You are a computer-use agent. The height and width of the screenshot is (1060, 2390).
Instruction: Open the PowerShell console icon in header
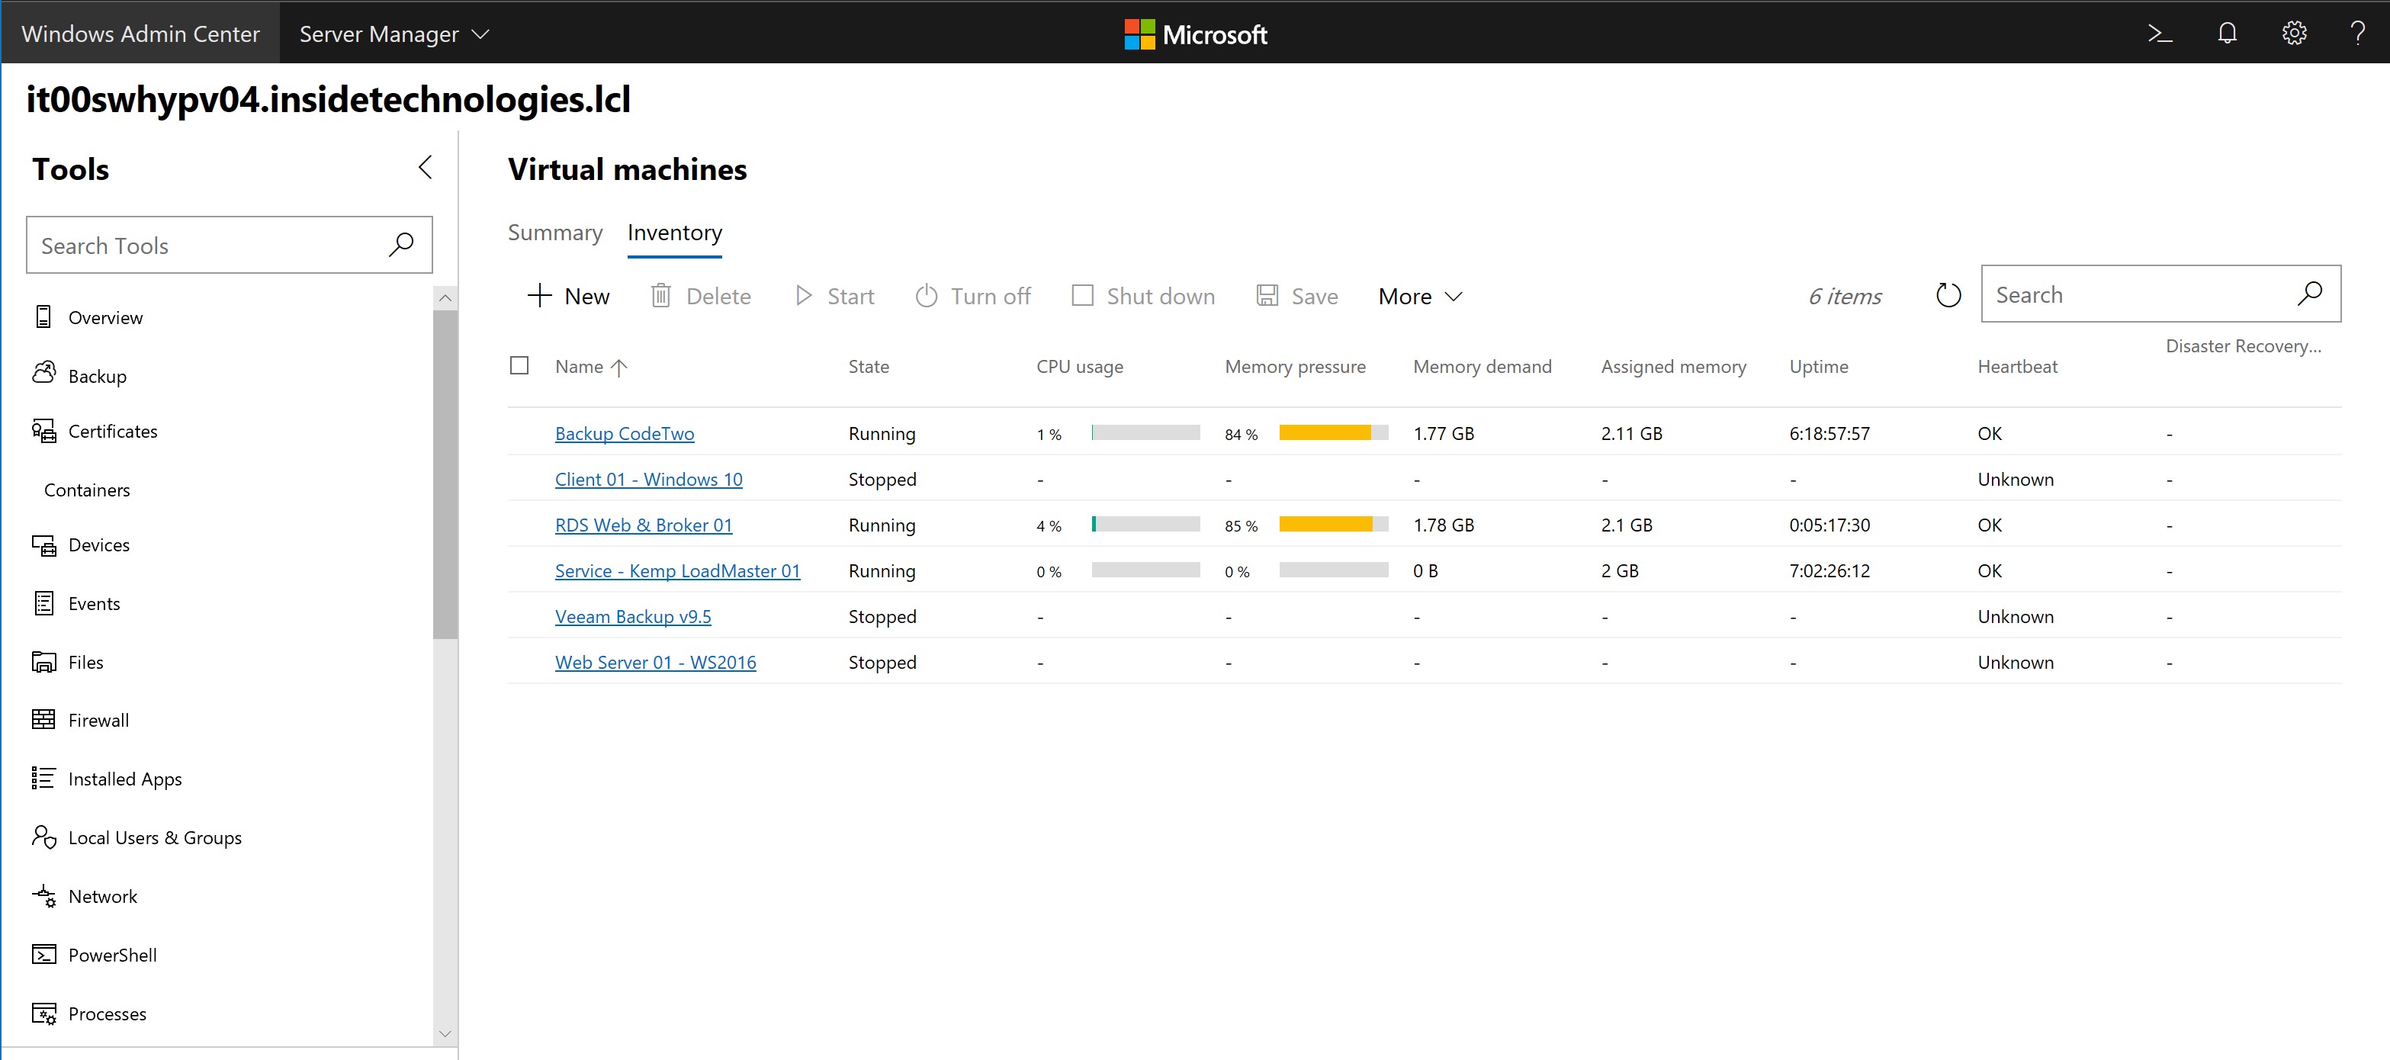point(2160,34)
